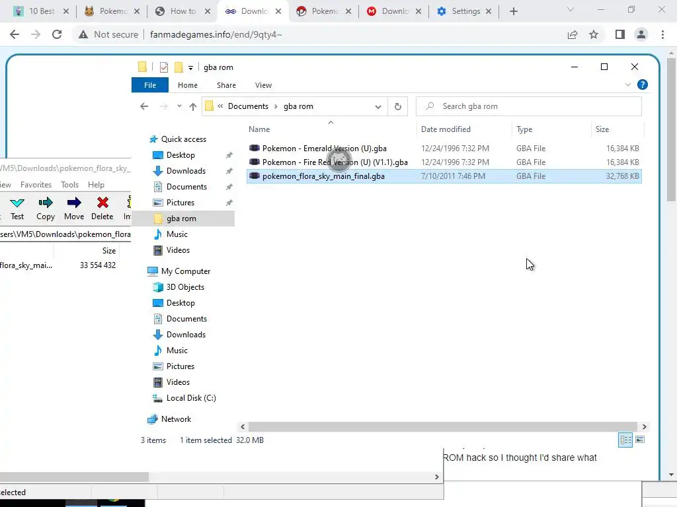The width and height of the screenshot is (677, 507).
Task: Sort files by Type column
Action: click(524, 129)
